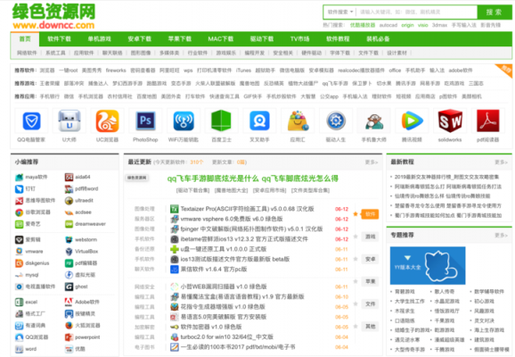Open the qq飞车手游脚底炫光 headline article
The image size is (515, 357).
tap(252, 178)
